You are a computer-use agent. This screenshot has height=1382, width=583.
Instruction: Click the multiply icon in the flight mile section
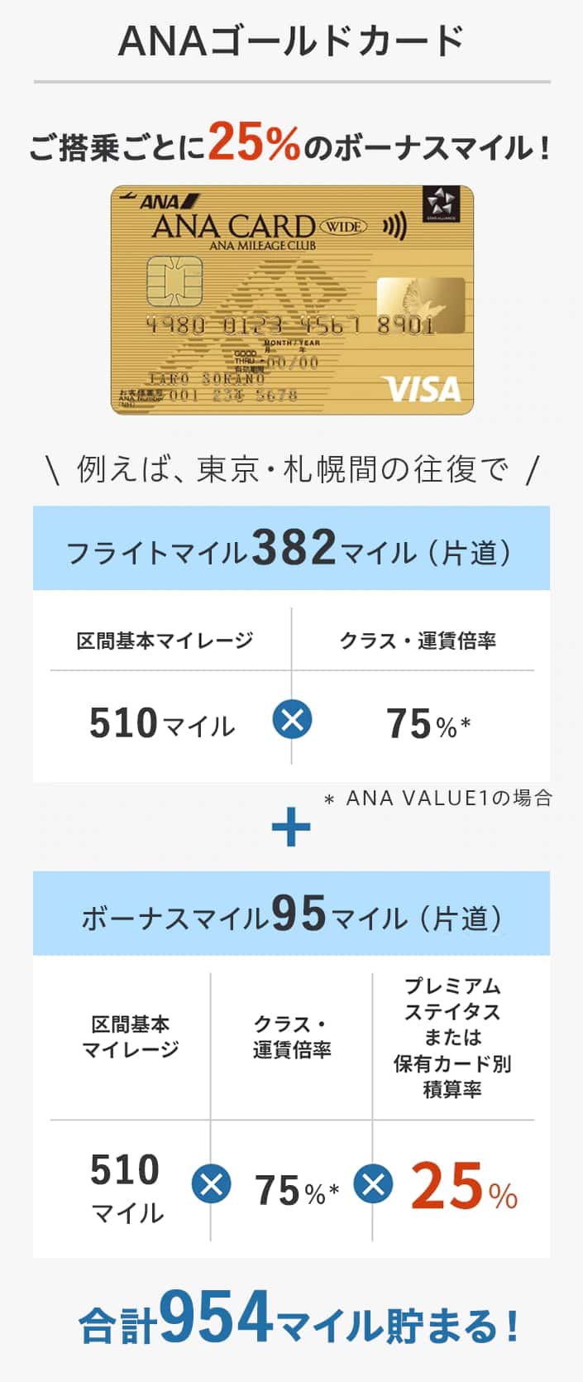[x=292, y=719]
